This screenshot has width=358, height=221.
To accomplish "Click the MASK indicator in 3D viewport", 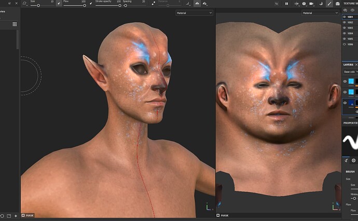I will [27, 215].
